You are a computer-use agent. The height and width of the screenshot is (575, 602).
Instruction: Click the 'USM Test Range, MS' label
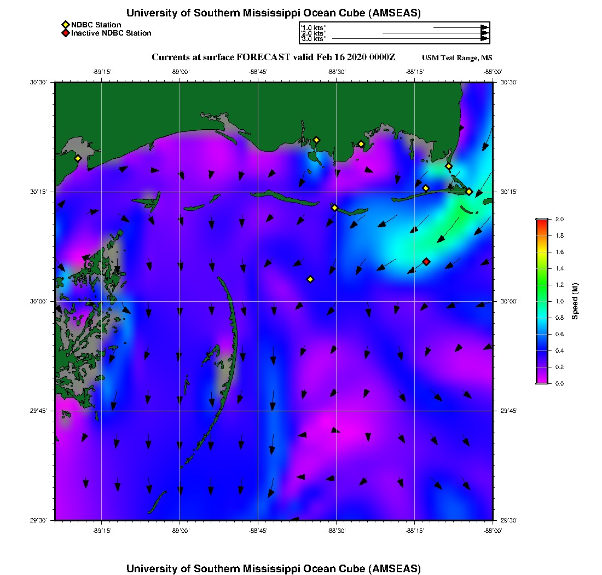(x=457, y=58)
